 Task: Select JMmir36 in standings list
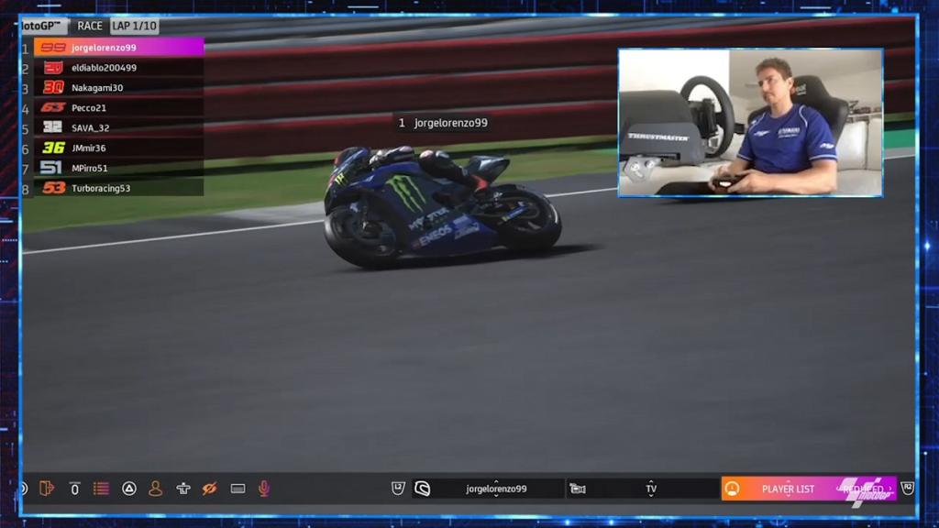[x=118, y=148]
